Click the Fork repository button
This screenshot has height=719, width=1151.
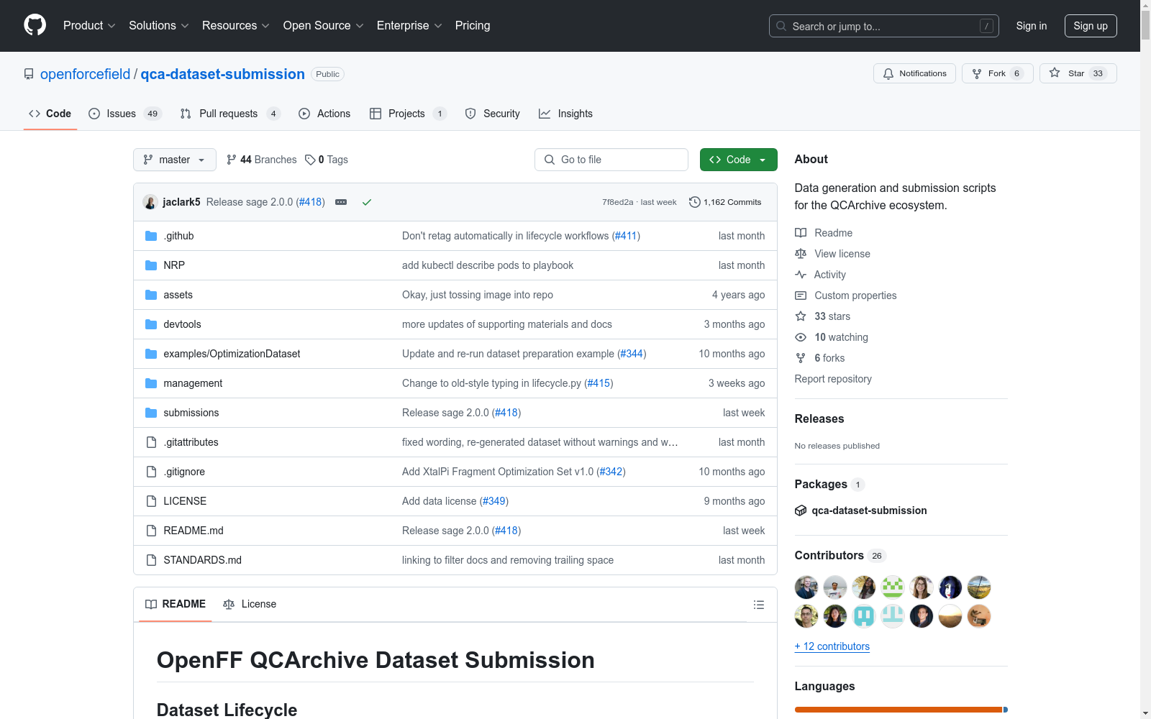tap(997, 73)
